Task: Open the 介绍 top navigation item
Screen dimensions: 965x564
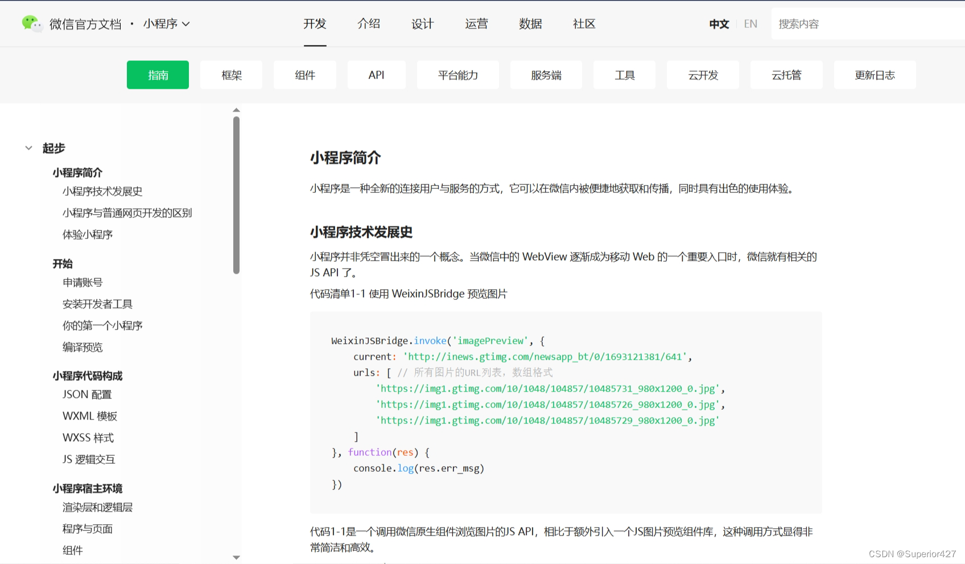Action: point(369,24)
